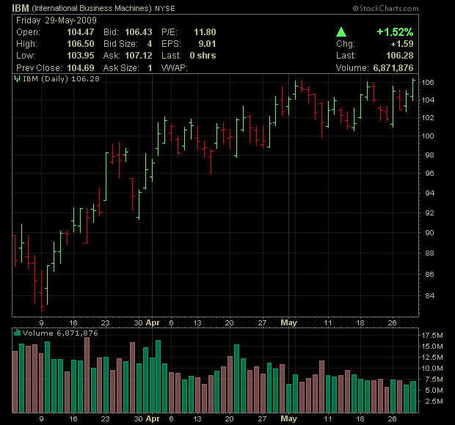This screenshot has height=425, width=455.
Task: Click the green up-triangle change indicator
Action: point(341,32)
